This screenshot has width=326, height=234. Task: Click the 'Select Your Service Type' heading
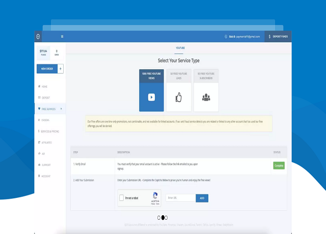click(179, 61)
